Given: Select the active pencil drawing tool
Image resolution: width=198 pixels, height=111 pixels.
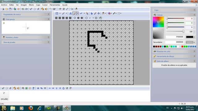Looking at the screenshot, I should [75, 13].
